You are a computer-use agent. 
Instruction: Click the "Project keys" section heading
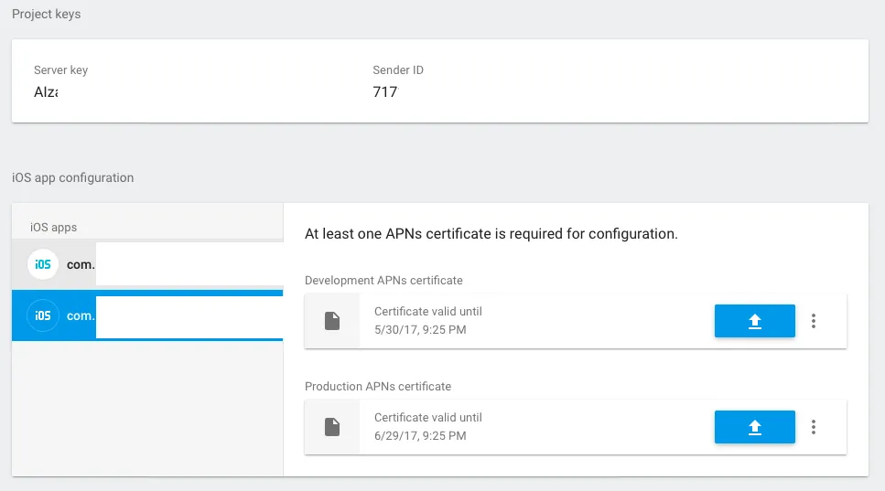tap(46, 15)
